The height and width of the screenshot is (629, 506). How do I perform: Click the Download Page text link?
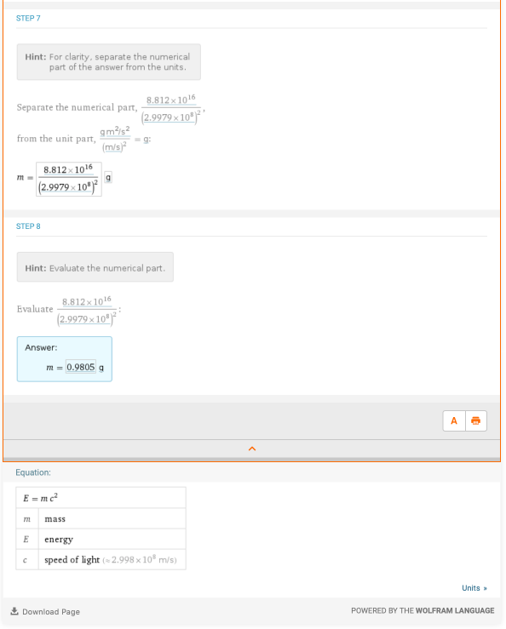coord(51,612)
